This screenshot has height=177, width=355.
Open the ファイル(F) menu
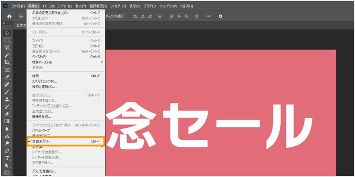(x=18, y=6)
